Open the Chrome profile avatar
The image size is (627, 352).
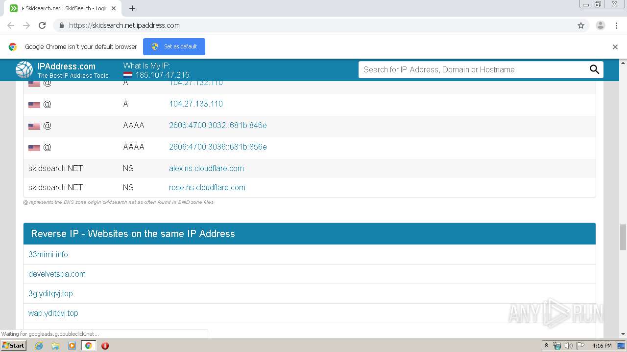coord(601,25)
